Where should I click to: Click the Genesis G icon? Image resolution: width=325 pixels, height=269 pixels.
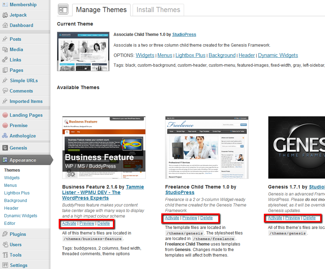[5, 148]
